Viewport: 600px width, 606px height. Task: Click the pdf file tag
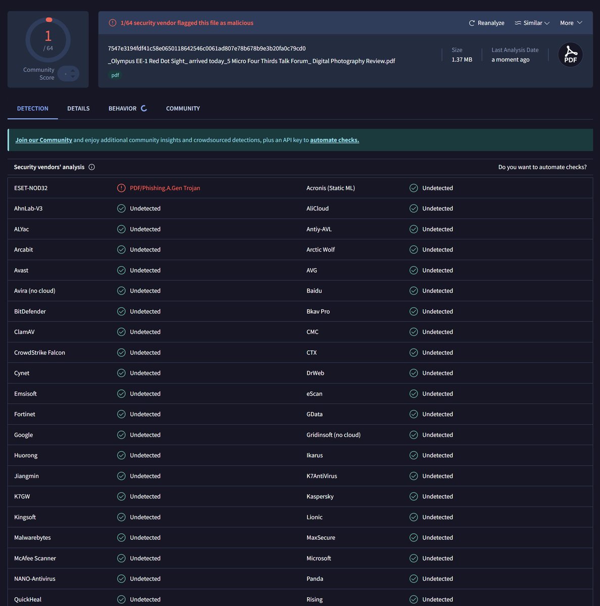coord(115,75)
